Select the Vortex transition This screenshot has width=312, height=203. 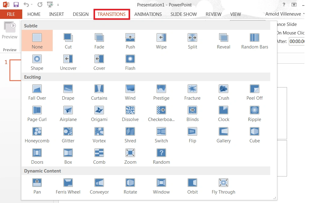(99, 135)
